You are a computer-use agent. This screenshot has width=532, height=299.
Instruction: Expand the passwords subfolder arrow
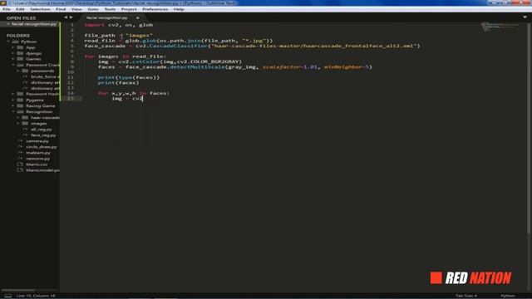point(18,71)
